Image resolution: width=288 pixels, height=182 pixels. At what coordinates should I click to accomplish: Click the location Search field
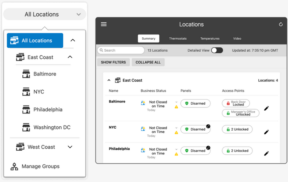(x=121, y=51)
